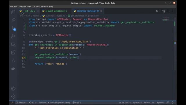Expand the src breadcrumb

[x=21, y=16]
